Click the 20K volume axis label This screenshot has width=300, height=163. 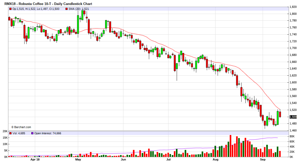[x=5, y=131]
